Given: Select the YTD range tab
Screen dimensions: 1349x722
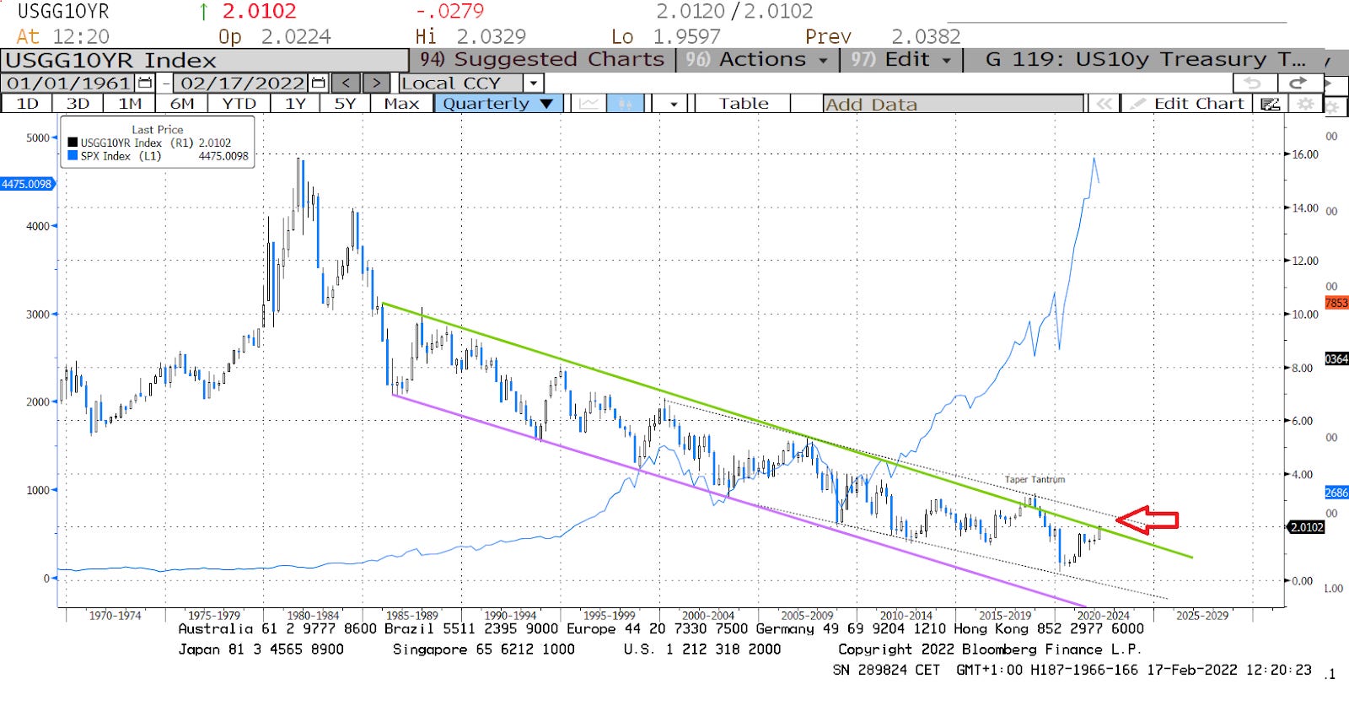Looking at the screenshot, I should (x=239, y=103).
